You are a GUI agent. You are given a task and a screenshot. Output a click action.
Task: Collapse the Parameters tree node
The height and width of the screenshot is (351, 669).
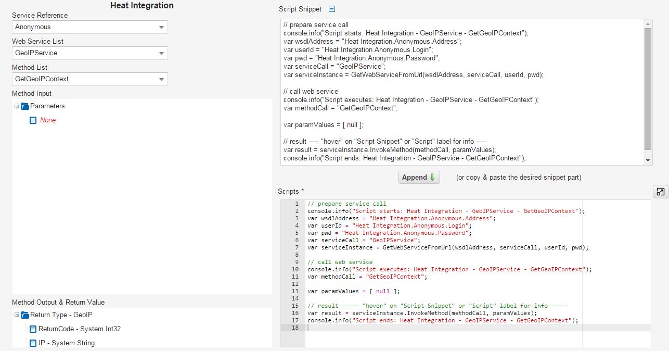(x=17, y=106)
